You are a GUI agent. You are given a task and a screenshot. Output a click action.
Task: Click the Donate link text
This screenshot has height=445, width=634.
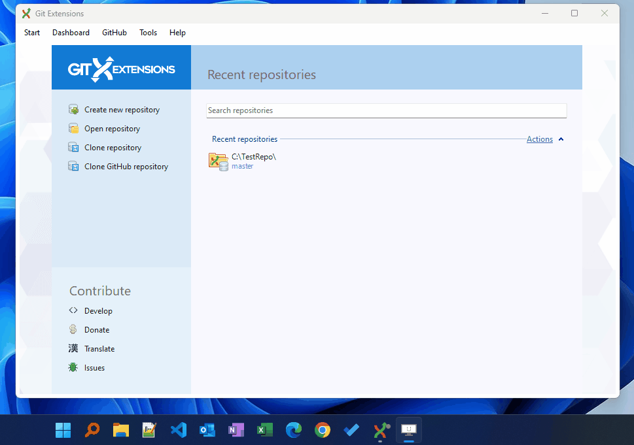[x=97, y=330]
